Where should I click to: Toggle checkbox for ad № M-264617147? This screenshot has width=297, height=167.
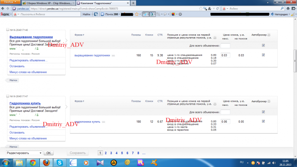tap(7, 96)
